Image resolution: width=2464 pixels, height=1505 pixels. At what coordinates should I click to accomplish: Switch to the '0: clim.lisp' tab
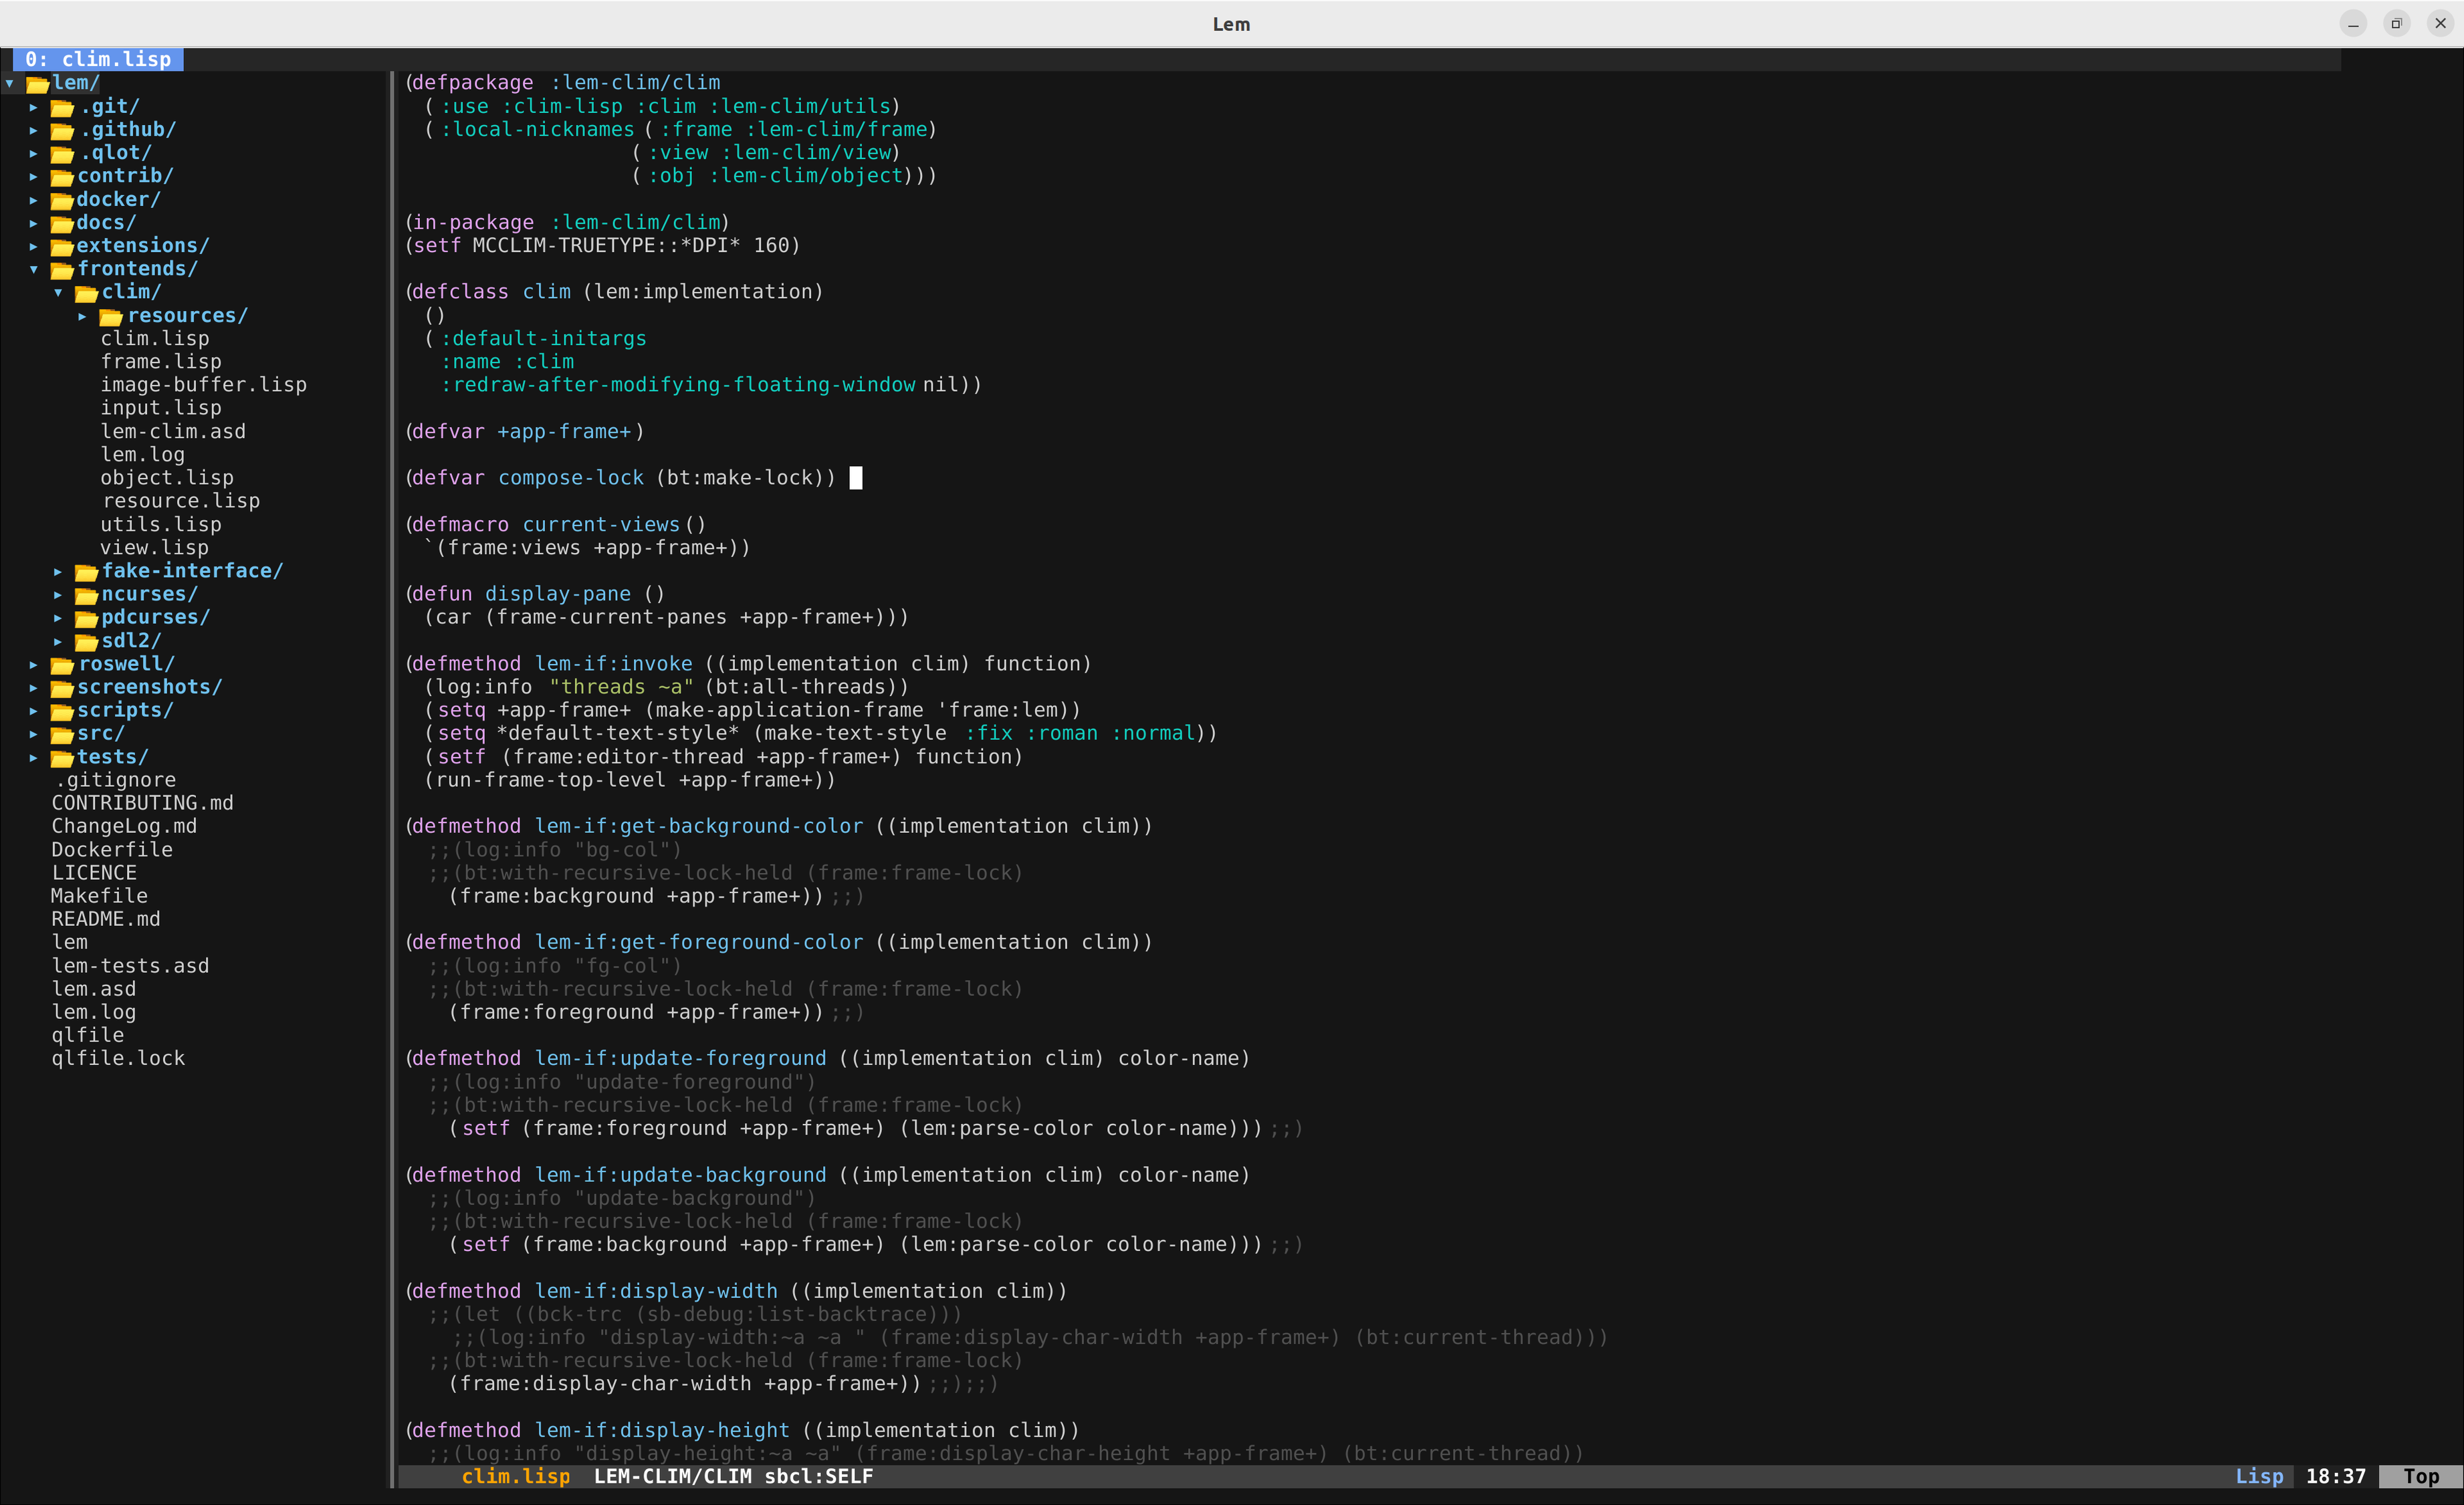point(98,59)
